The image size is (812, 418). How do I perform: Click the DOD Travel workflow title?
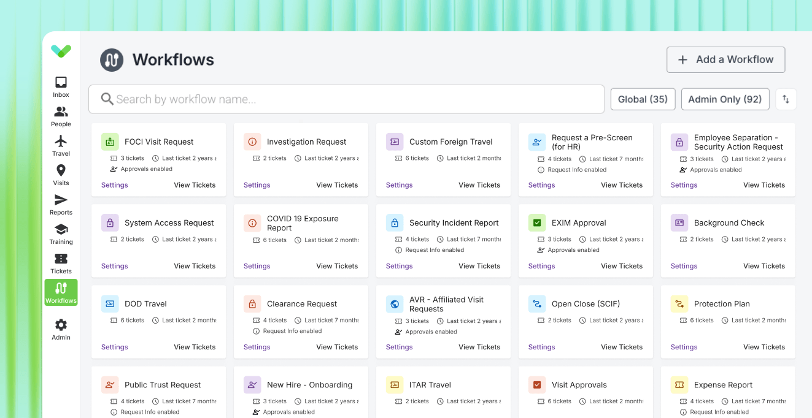tap(145, 304)
